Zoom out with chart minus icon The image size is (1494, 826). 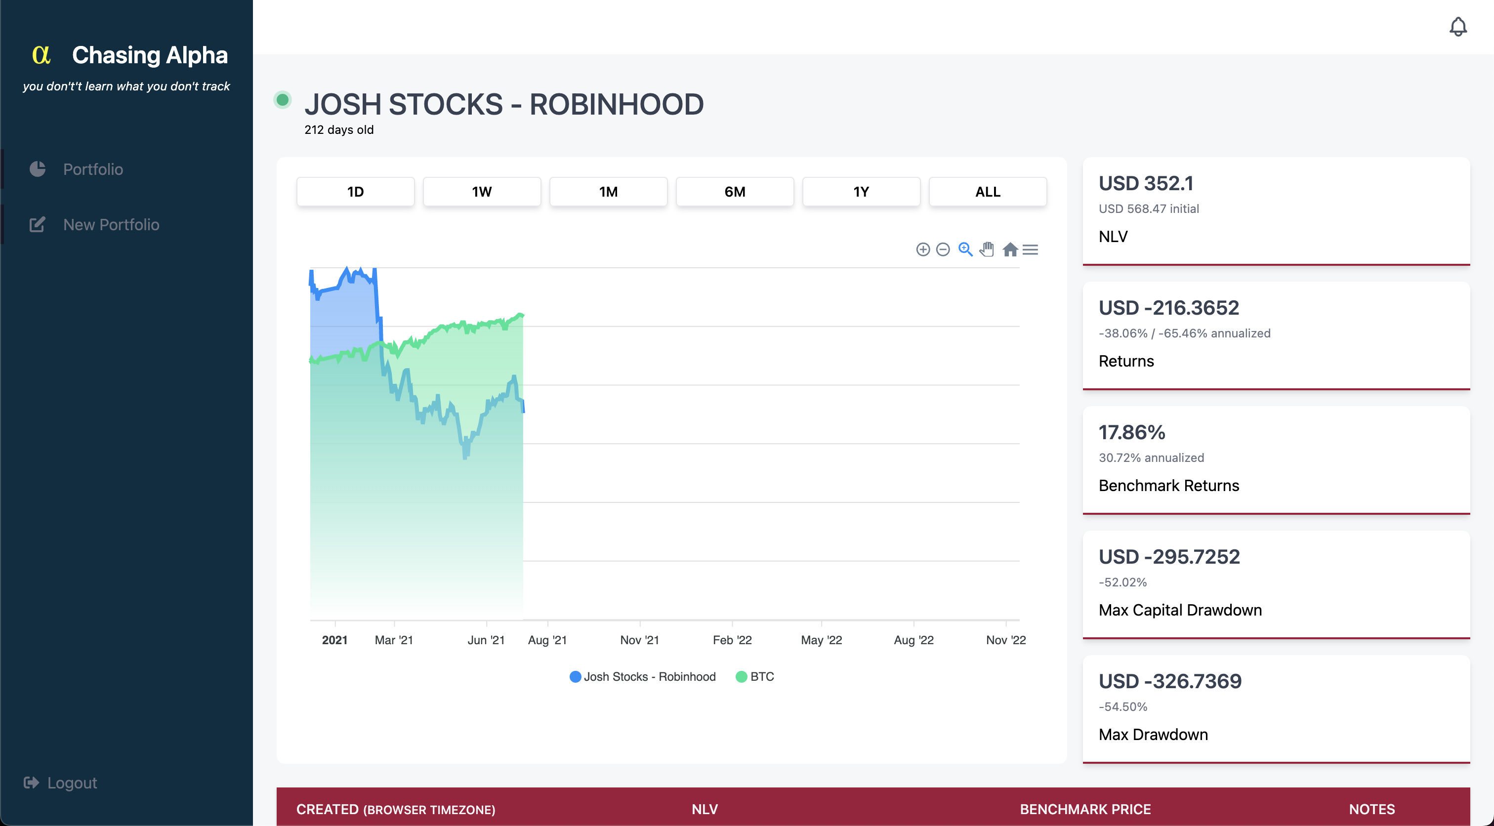click(x=943, y=249)
